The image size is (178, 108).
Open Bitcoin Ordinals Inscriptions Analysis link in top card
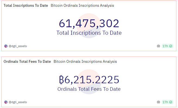[82, 5]
